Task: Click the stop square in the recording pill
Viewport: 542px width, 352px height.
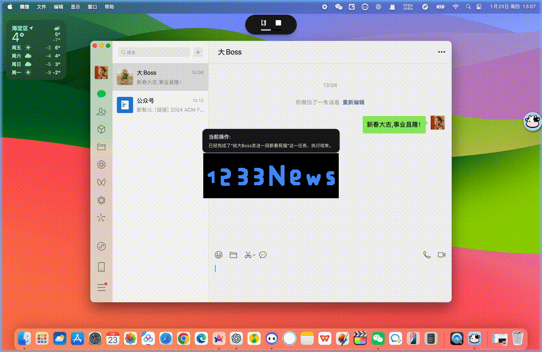Action: point(278,23)
